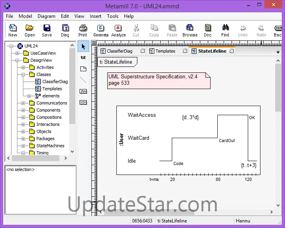Open the Diagram menu
This screenshot has width=285, height=228.
click(x=46, y=16)
